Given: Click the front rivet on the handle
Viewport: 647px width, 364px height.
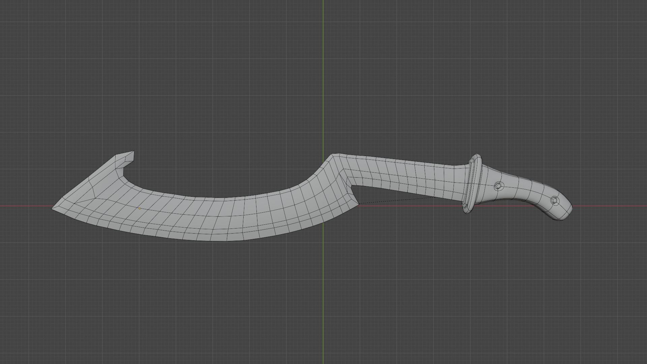Looking at the screenshot, I should pyautogui.click(x=499, y=186).
